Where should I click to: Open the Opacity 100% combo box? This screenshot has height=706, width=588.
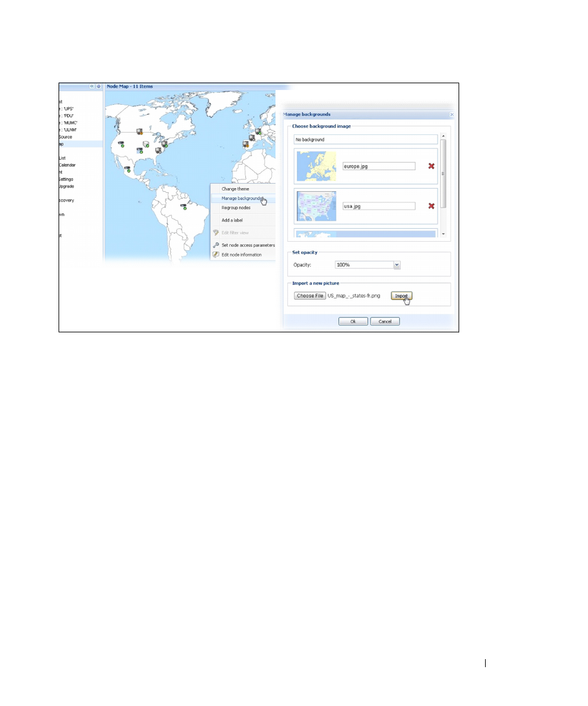[x=367, y=265]
